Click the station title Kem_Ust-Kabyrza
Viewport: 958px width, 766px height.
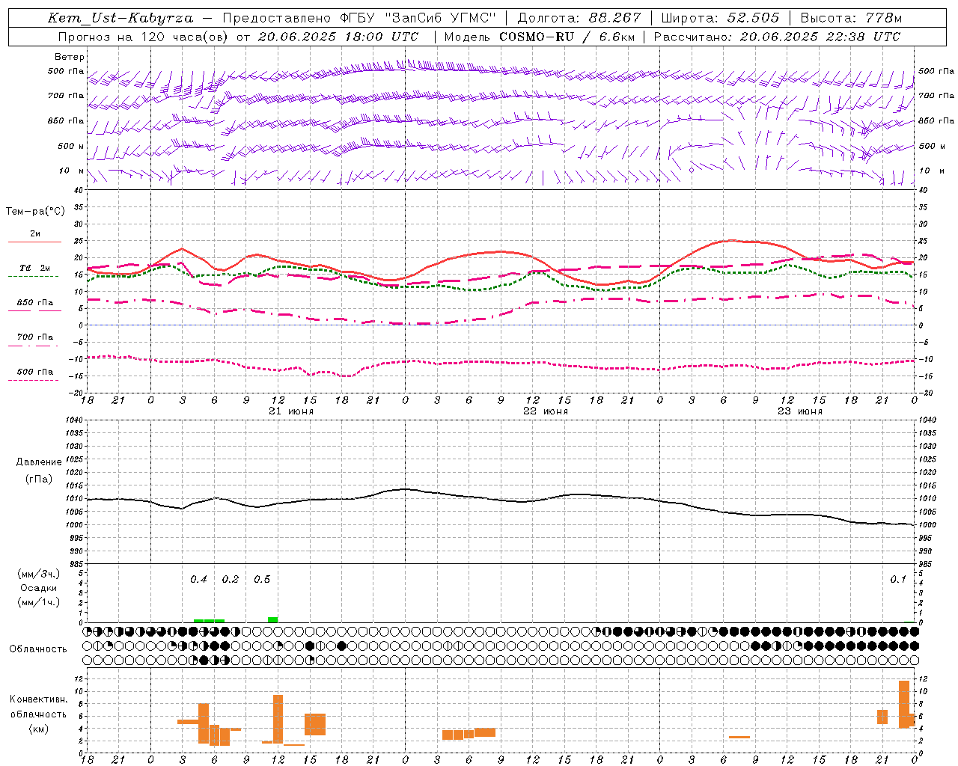click(120, 18)
